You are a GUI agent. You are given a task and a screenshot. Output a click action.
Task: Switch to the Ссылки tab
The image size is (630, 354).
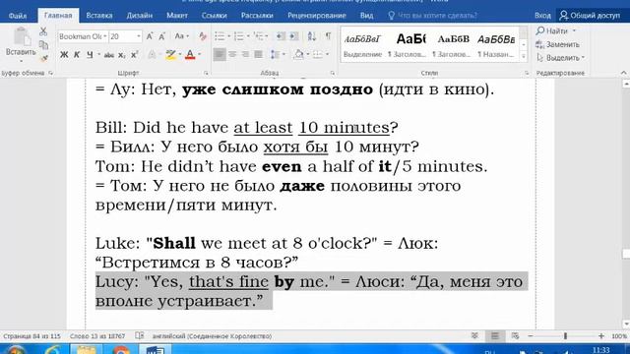(x=215, y=16)
